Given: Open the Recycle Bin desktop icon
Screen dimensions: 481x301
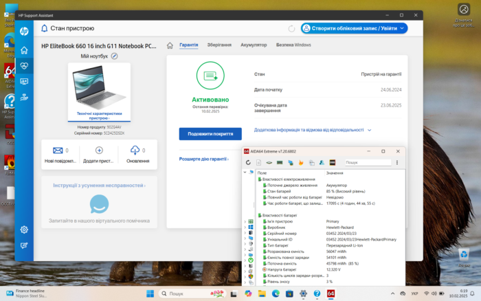Looking at the screenshot, I should click(464, 258).
